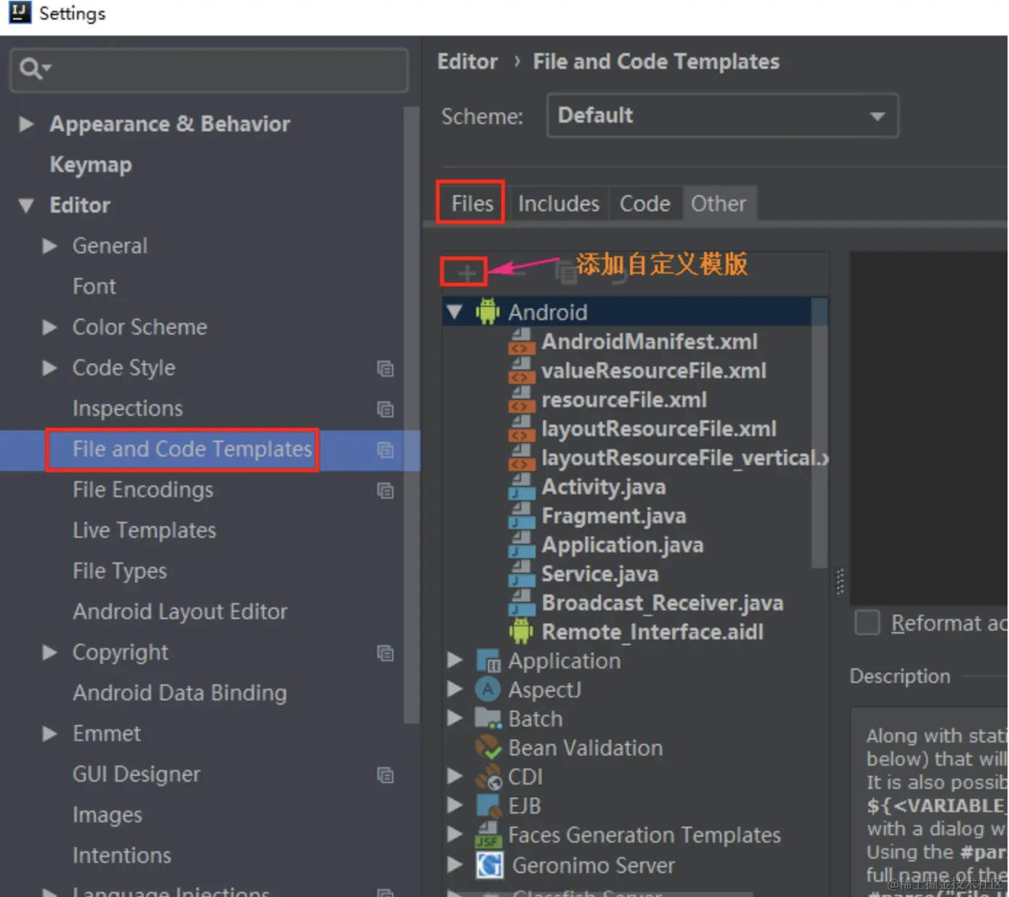Click the Service.java file icon

tap(522, 573)
